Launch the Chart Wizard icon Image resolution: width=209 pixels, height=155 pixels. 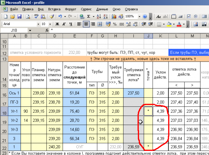coord(114,16)
